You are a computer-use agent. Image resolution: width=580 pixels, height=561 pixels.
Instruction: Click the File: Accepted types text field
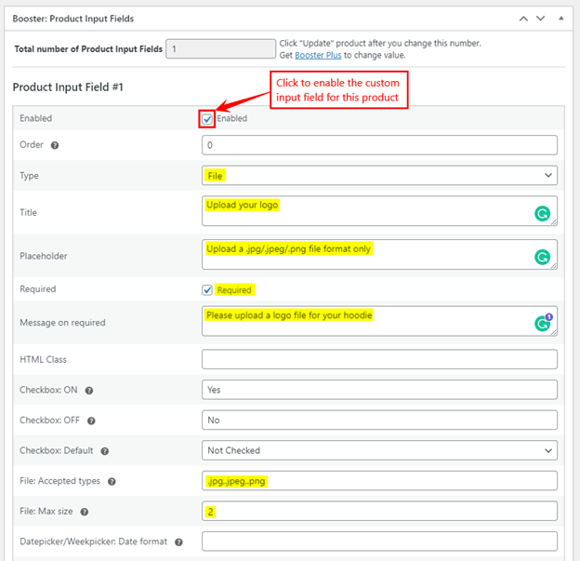(379, 481)
